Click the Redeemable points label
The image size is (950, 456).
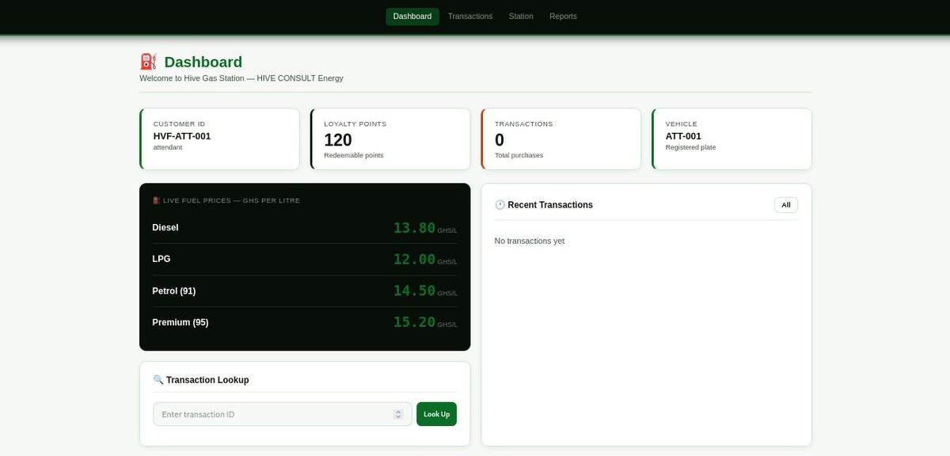[354, 155]
